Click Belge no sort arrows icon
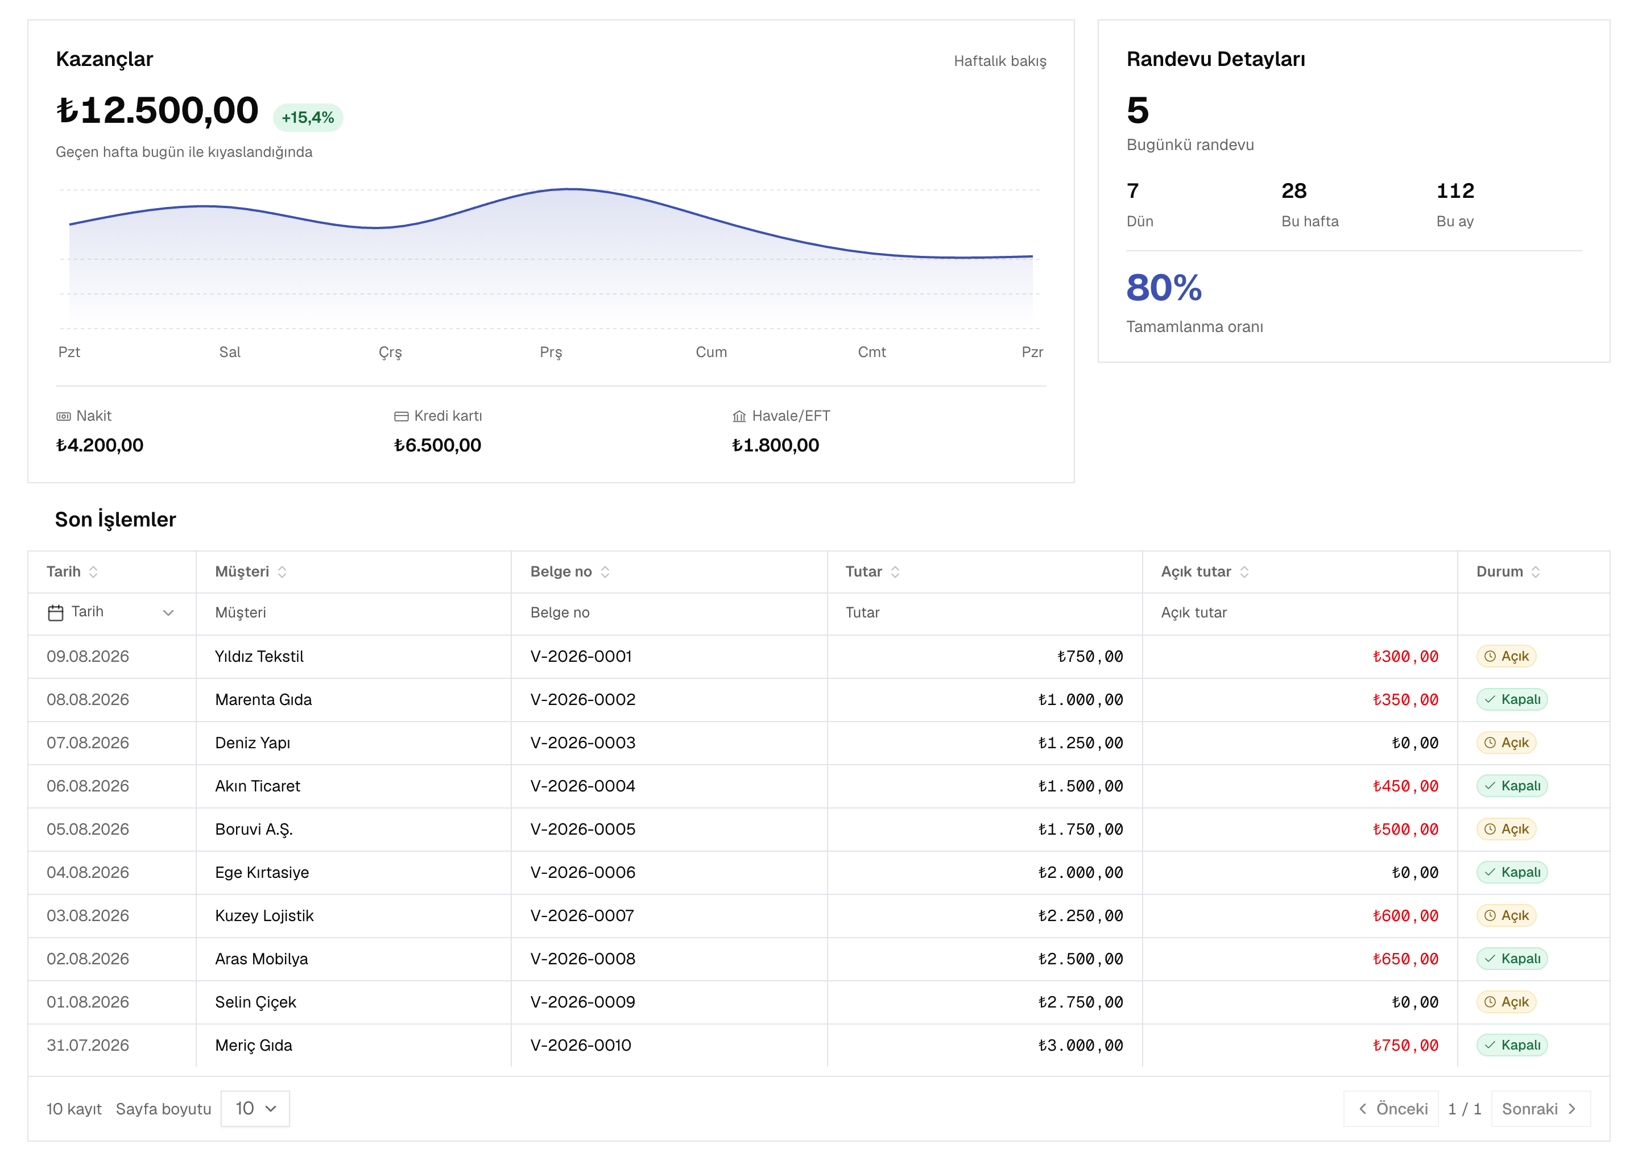Screen dimensions: 1638x1169 tap(605, 571)
